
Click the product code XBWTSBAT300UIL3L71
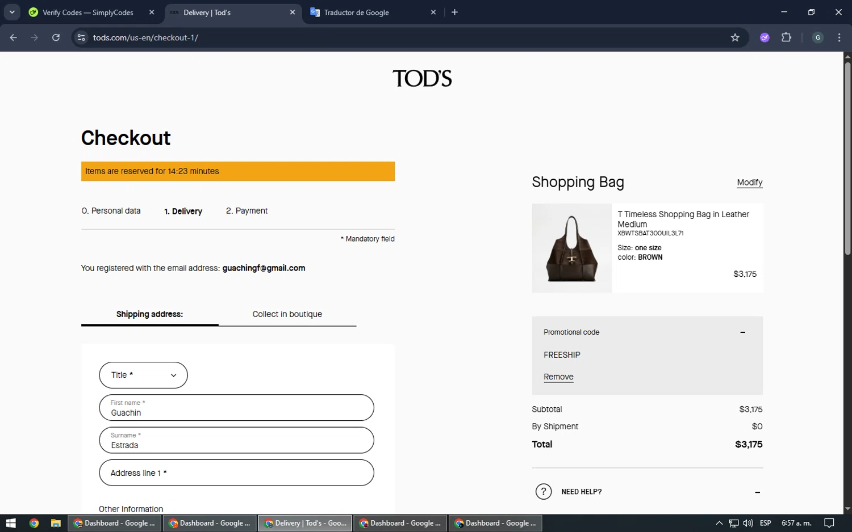(650, 233)
